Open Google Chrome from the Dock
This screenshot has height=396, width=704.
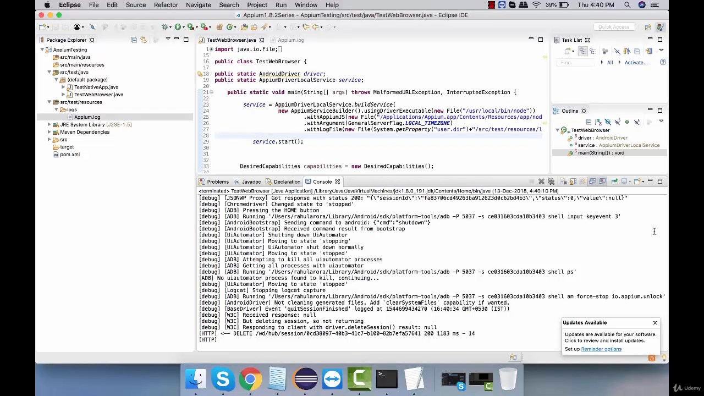250,379
